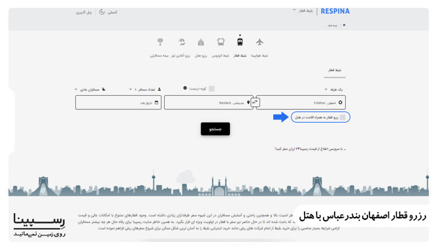Image resolution: width=438 pixels, height=251 pixels.
Task: Click the info icon beside compartment option
Action: click(185, 88)
